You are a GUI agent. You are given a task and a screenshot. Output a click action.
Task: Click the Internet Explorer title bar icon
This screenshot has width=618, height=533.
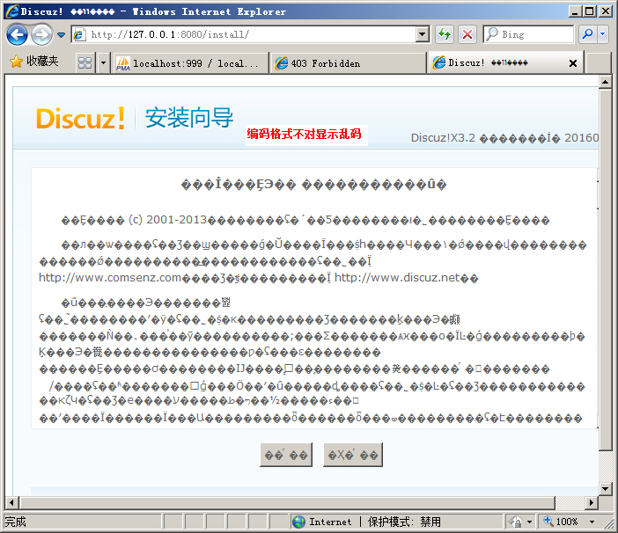click(x=11, y=11)
